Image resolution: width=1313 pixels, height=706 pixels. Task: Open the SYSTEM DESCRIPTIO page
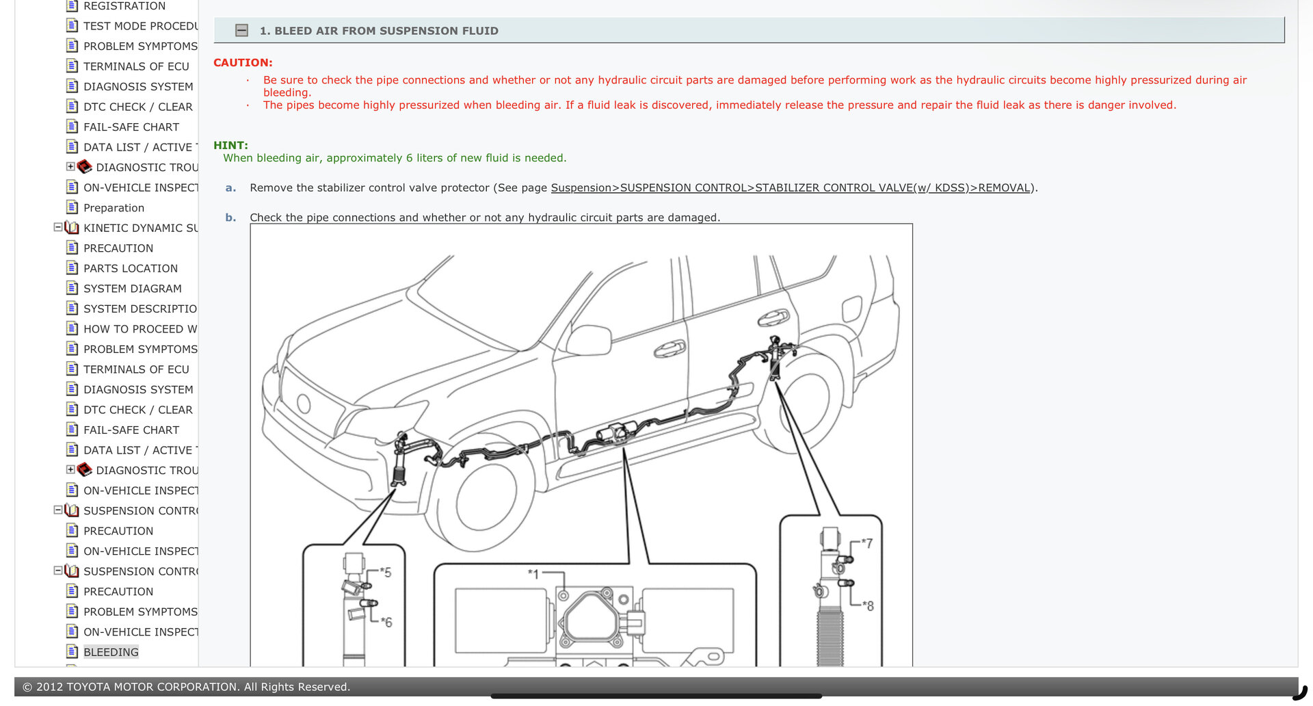click(140, 309)
